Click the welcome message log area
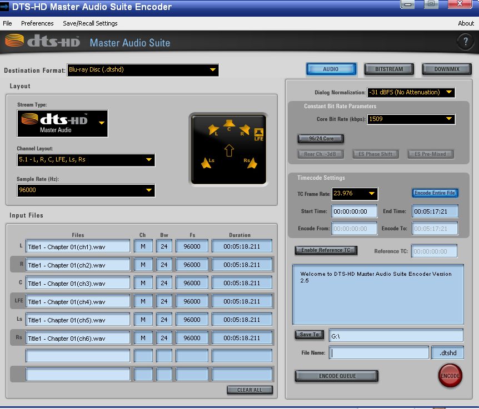Screen dimensions: 479x409 pos(378,294)
